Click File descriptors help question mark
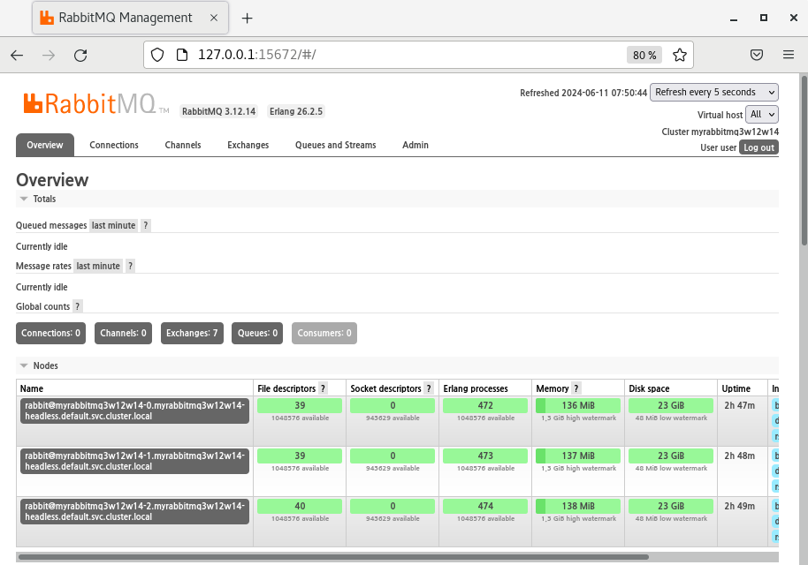 tap(323, 388)
